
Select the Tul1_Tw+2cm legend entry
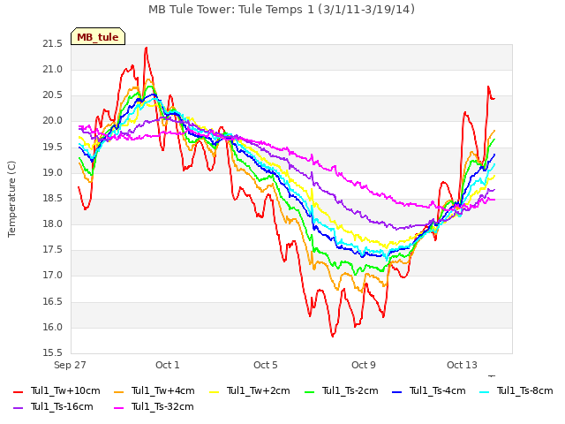tap(249, 390)
